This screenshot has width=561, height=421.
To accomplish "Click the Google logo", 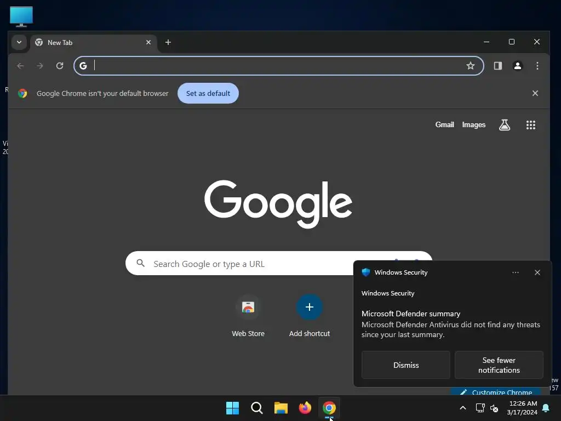I will point(278,204).
